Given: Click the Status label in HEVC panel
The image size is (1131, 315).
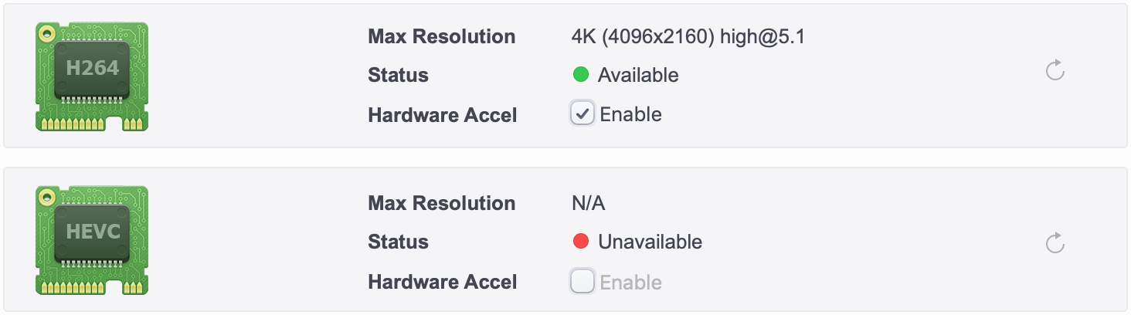Looking at the screenshot, I should [x=399, y=242].
